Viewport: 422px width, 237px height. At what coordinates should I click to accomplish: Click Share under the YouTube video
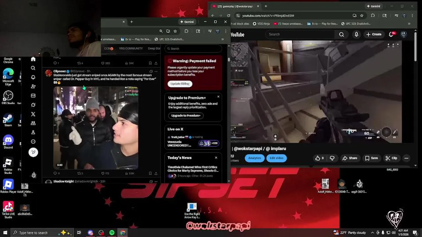350,158
